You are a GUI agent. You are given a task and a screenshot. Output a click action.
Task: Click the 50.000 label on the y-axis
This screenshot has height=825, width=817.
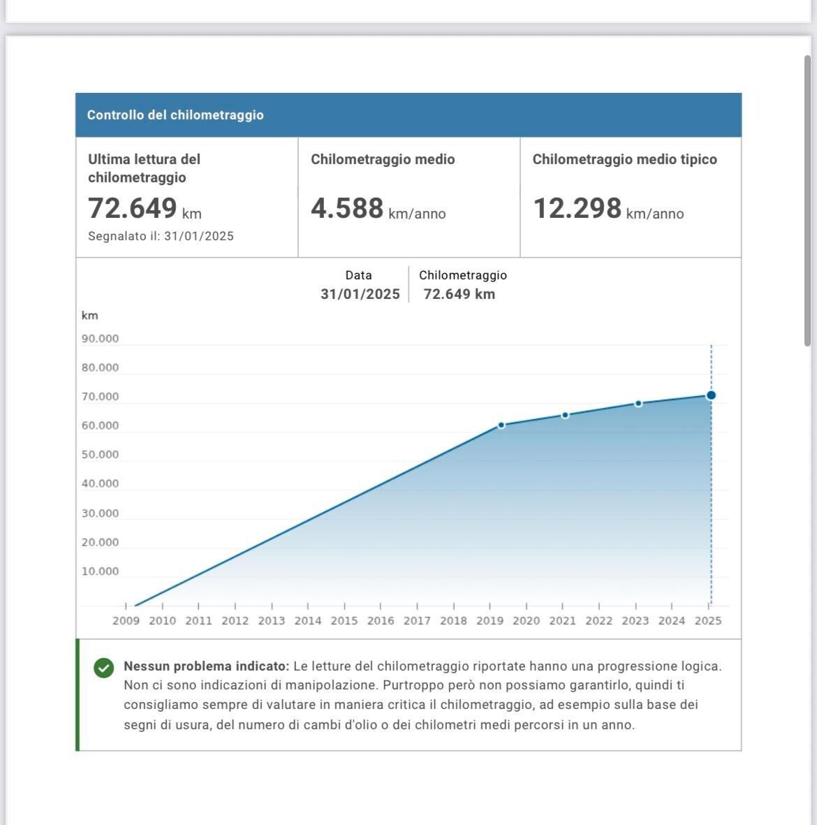click(x=100, y=455)
